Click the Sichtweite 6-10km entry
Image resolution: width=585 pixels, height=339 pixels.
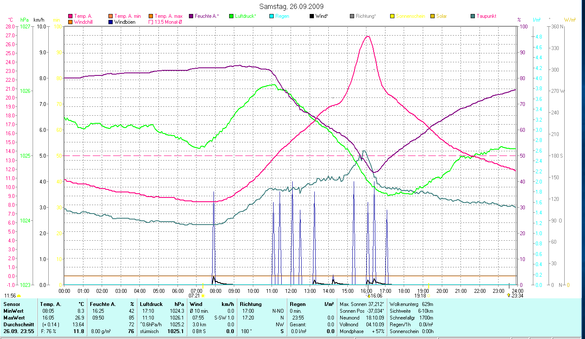411,311
